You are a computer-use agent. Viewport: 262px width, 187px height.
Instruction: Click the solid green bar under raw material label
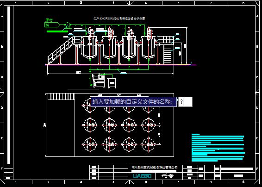(x=57, y=31)
